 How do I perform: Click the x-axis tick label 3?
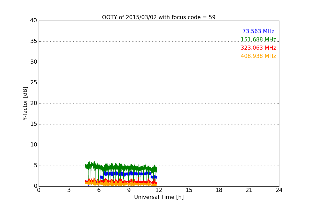[69, 190]
